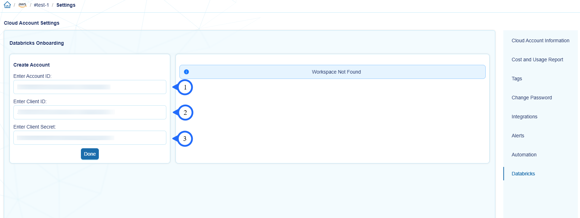Open the AWS logo breadcrumb
580x218 pixels.
(x=23, y=5)
